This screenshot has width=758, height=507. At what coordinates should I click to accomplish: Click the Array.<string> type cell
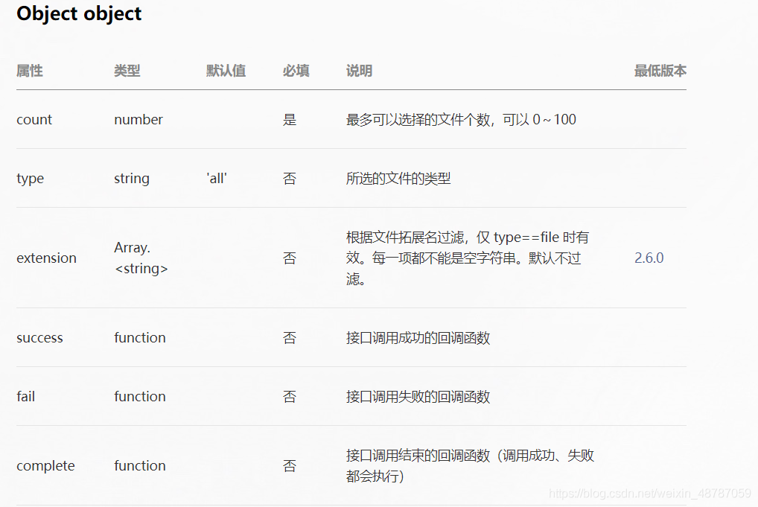point(141,258)
